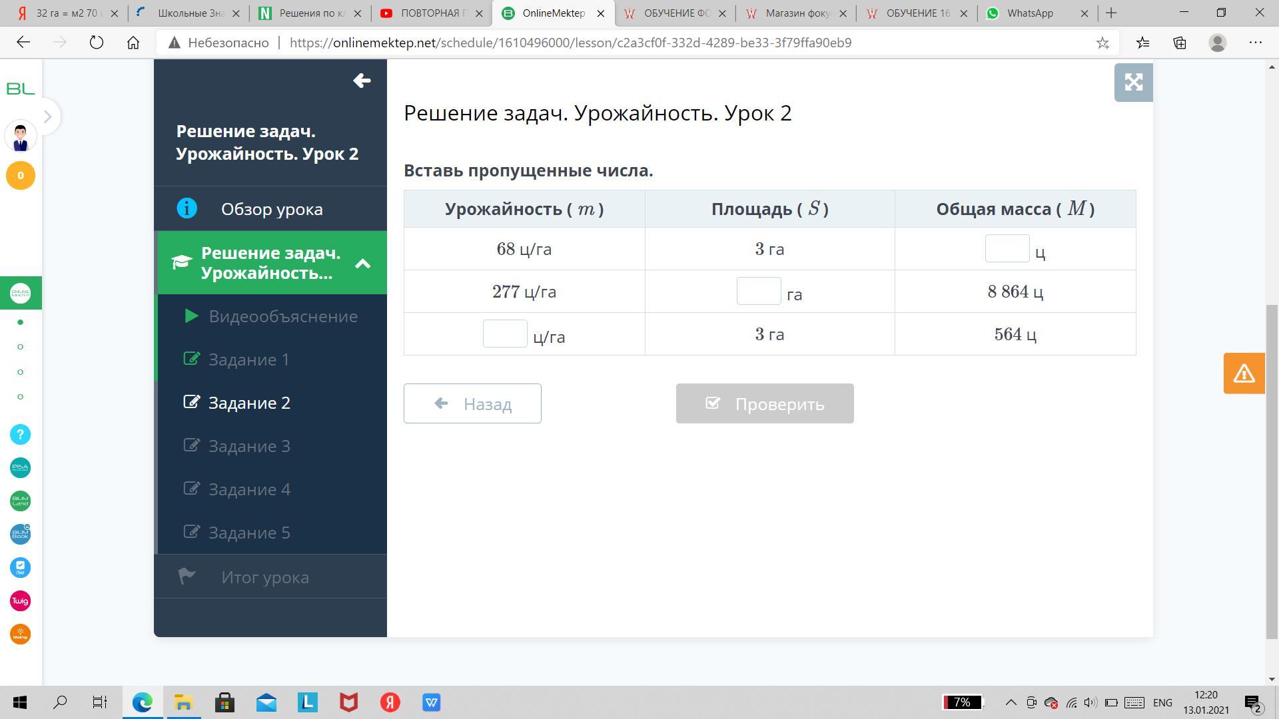Click the orange warning report icon
Image resolution: width=1279 pixels, height=719 pixels.
pos(1244,373)
